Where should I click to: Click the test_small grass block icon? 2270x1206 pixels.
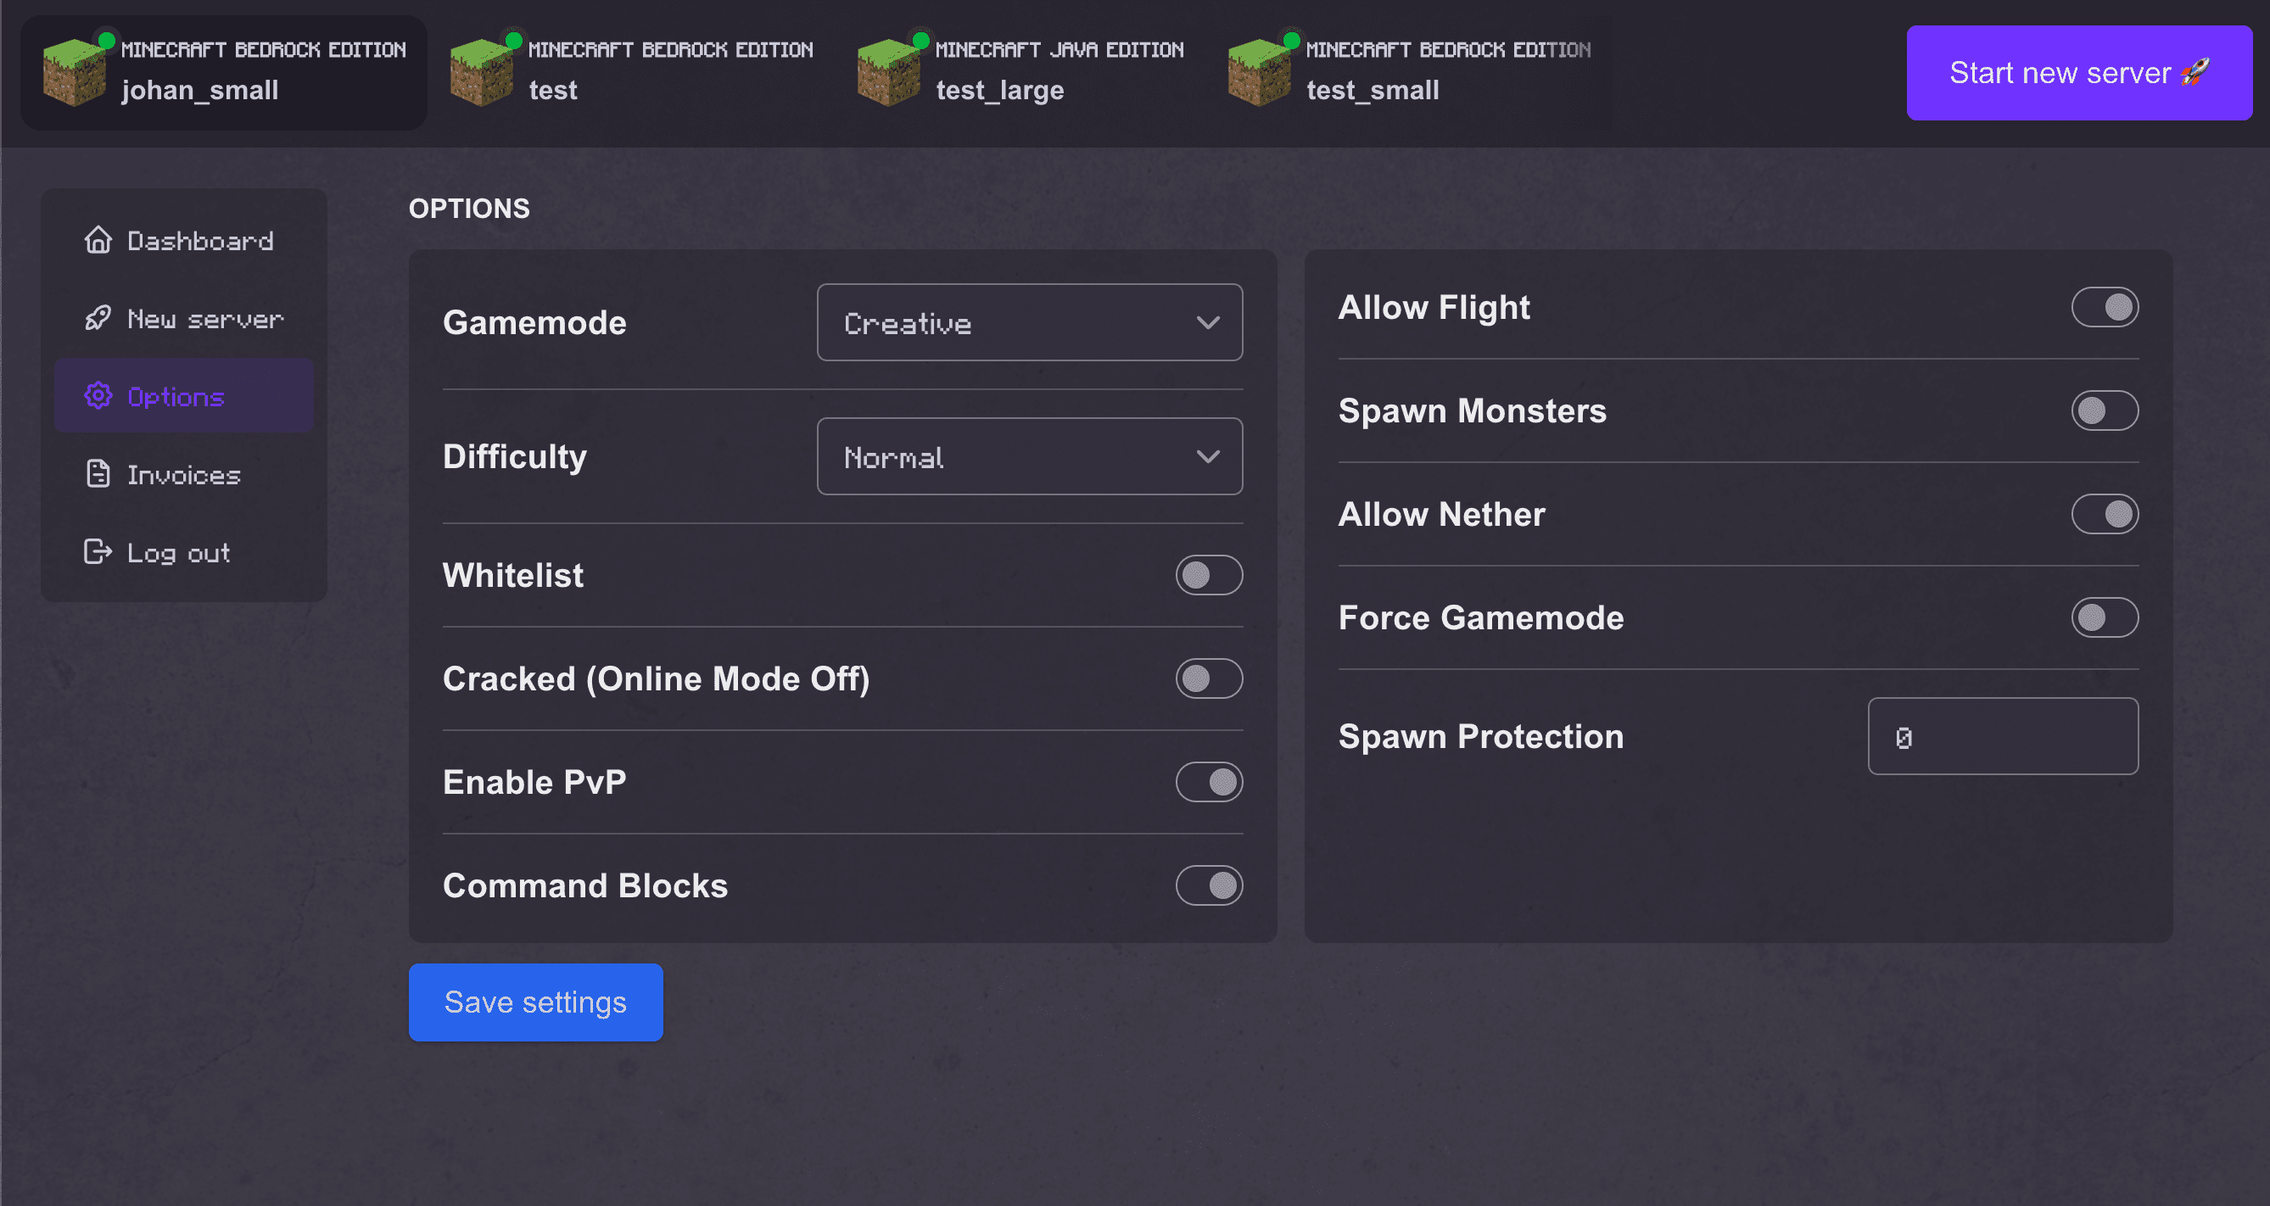[x=1259, y=73]
